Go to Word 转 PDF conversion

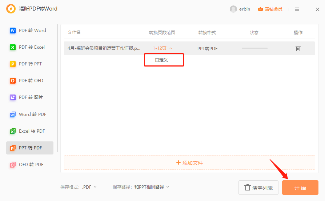tap(33, 114)
